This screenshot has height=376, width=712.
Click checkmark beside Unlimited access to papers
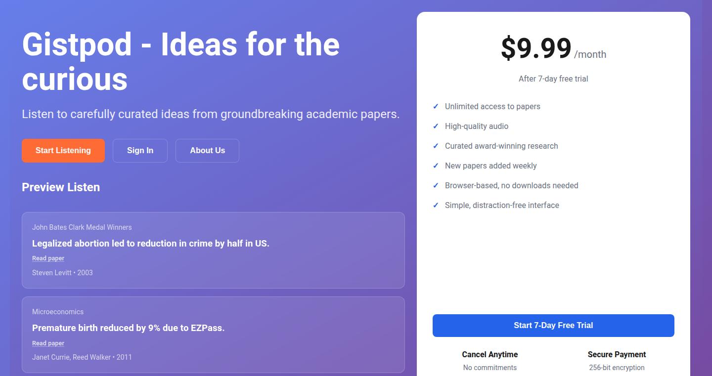click(x=436, y=106)
